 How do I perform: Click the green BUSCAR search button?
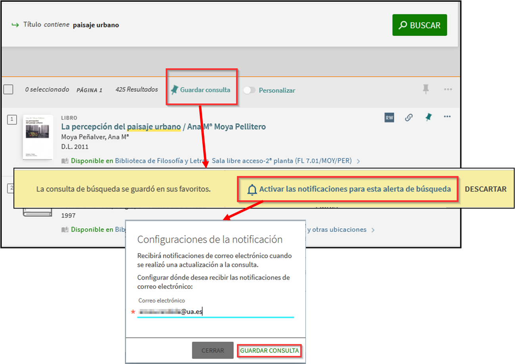(x=419, y=25)
